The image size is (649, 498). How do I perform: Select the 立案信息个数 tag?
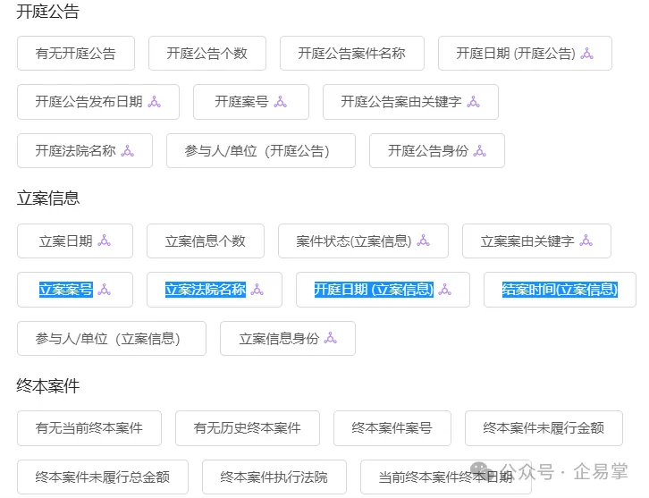206,241
